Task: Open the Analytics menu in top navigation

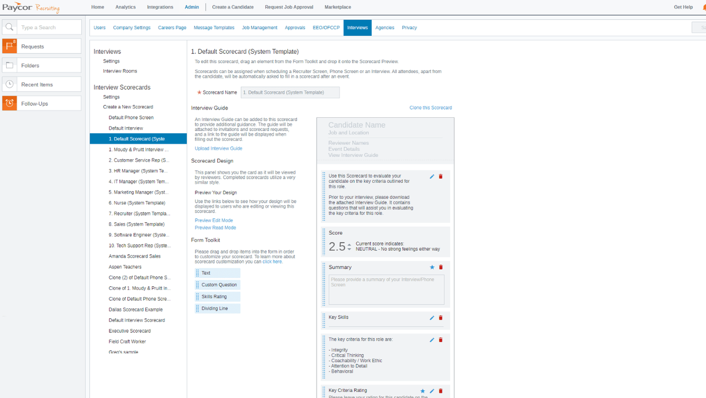Action: [125, 7]
